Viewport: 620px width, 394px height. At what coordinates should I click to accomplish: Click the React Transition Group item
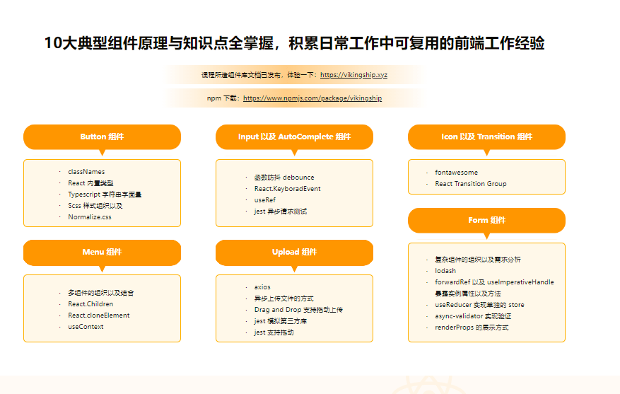point(471,183)
